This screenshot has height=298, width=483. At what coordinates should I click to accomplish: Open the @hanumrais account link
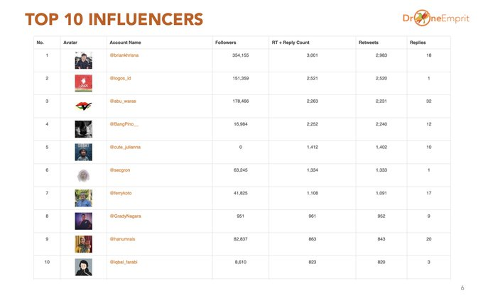[x=121, y=238]
